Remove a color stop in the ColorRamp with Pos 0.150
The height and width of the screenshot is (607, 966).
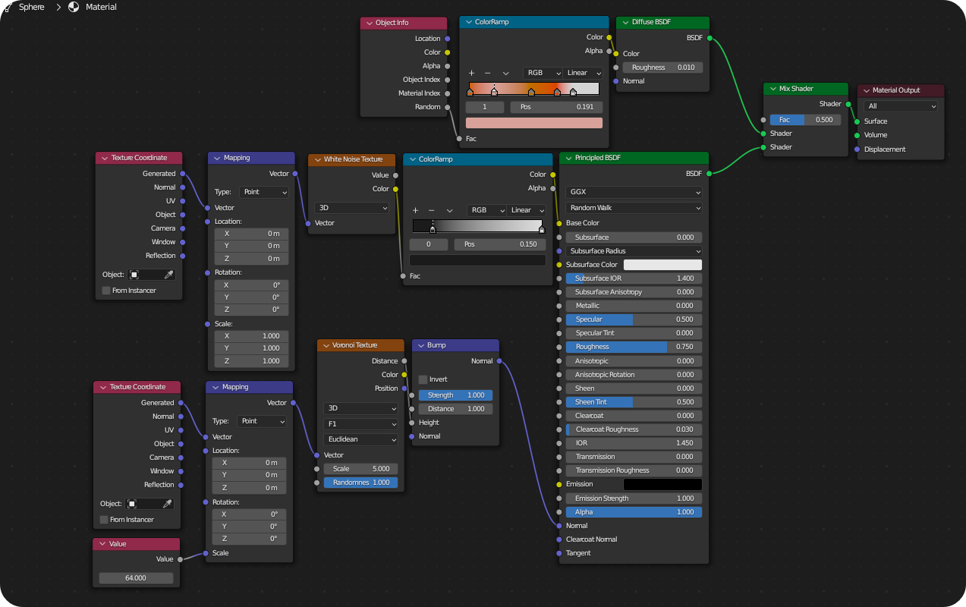click(x=431, y=210)
